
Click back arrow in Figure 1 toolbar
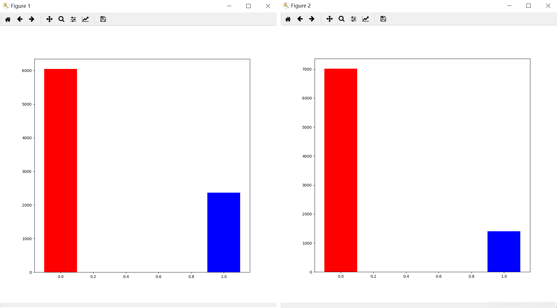click(20, 19)
